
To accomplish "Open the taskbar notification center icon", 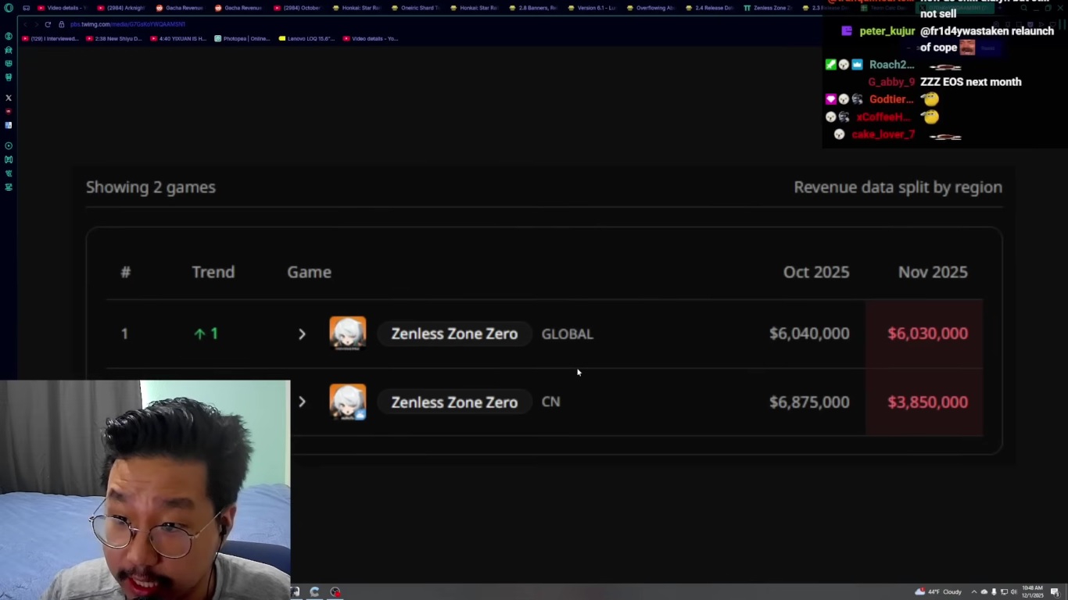I will pyautogui.click(x=1055, y=592).
